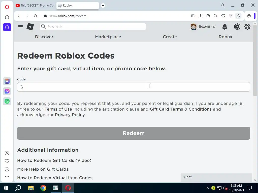258x193 pixels.
Task: Open History clock in sidebar
Action: (7, 169)
